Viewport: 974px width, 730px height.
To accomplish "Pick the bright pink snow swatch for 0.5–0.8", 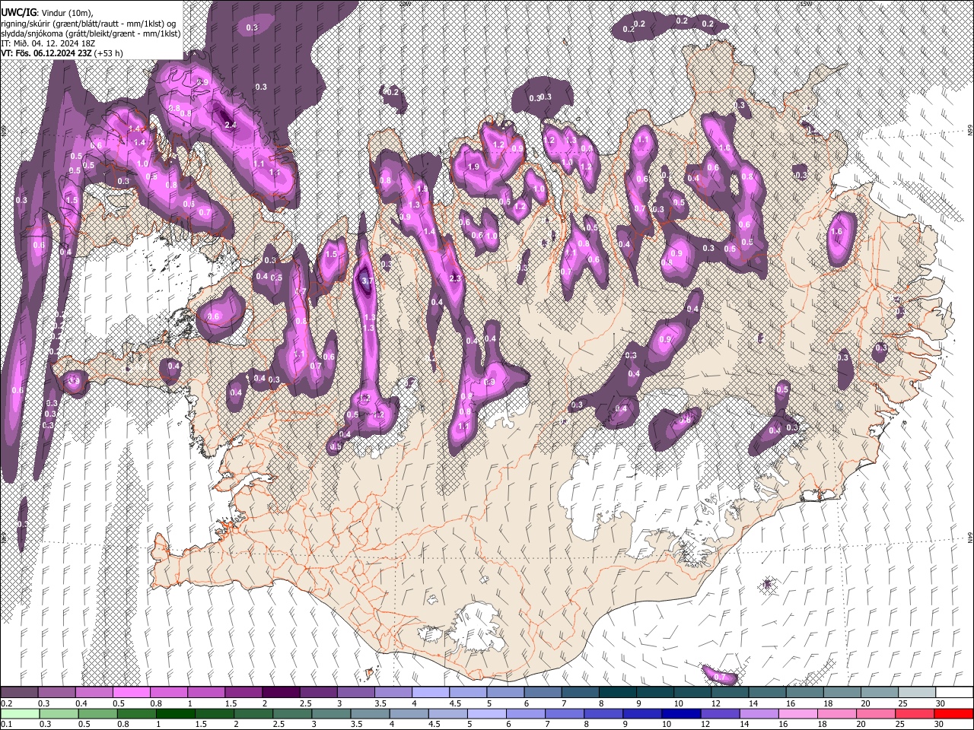I will tap(131, 693).
